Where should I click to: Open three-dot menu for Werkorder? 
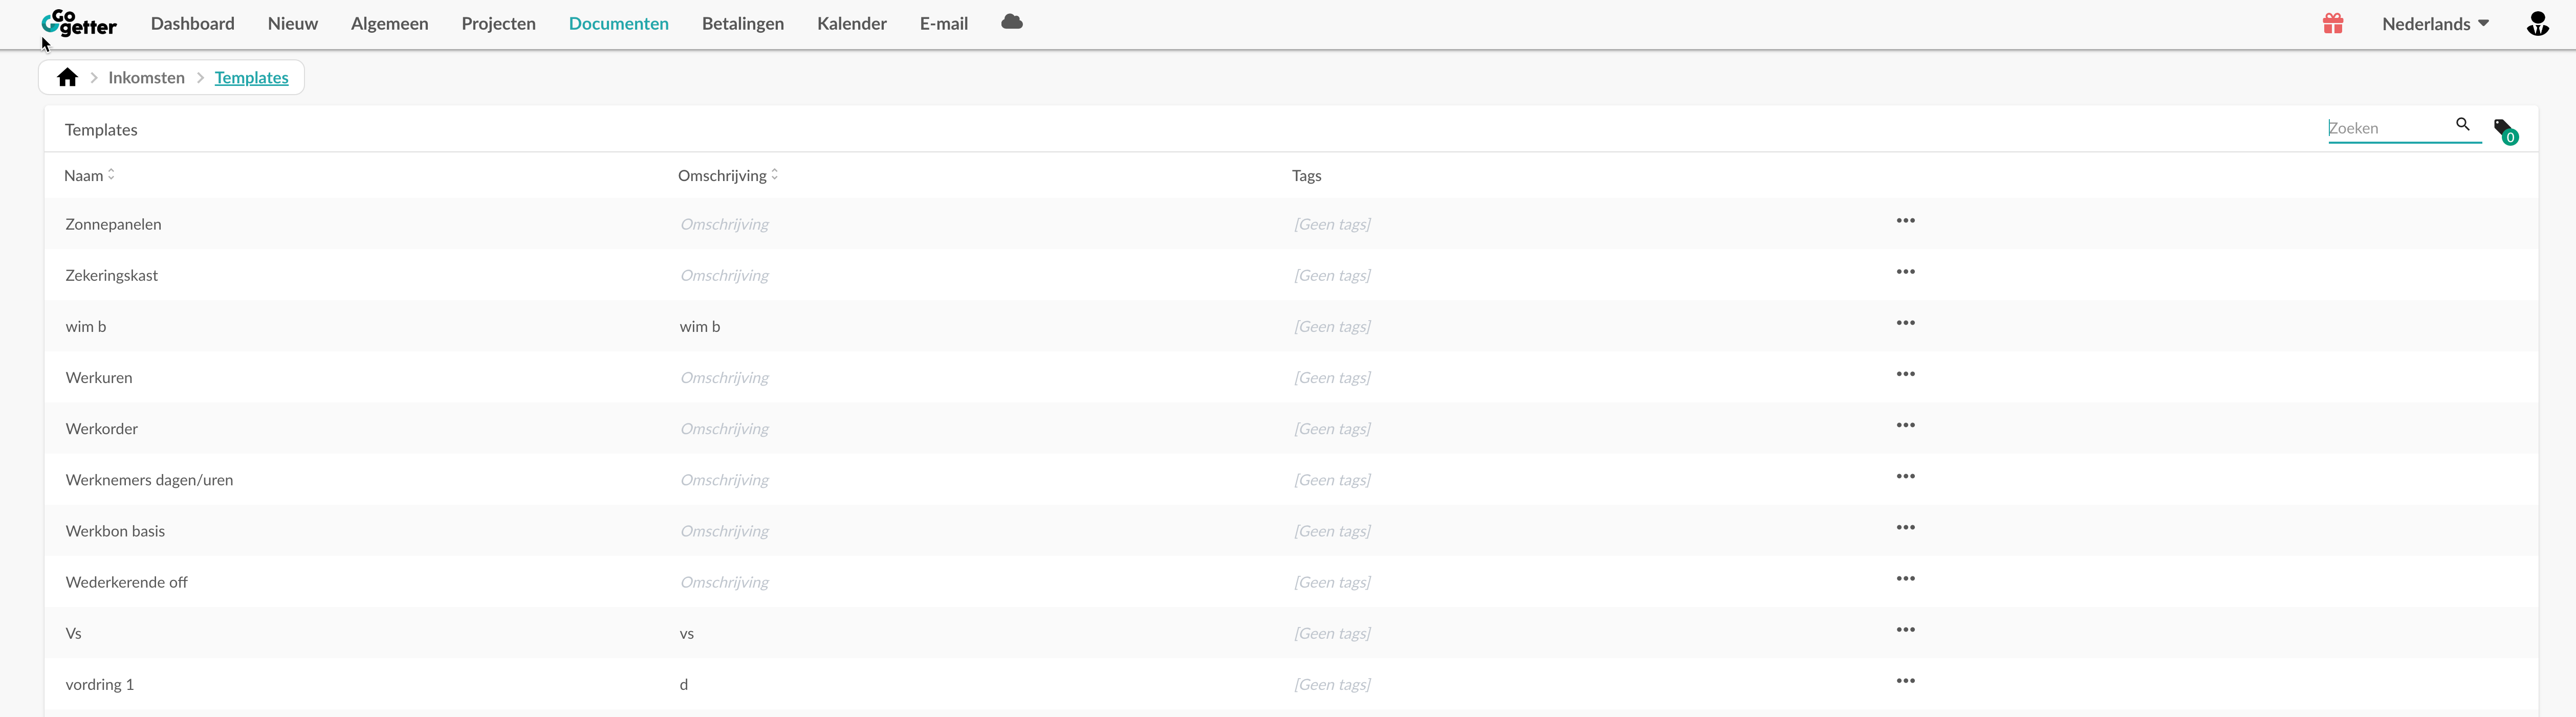pyautogui.click(x=1905, y=425)
